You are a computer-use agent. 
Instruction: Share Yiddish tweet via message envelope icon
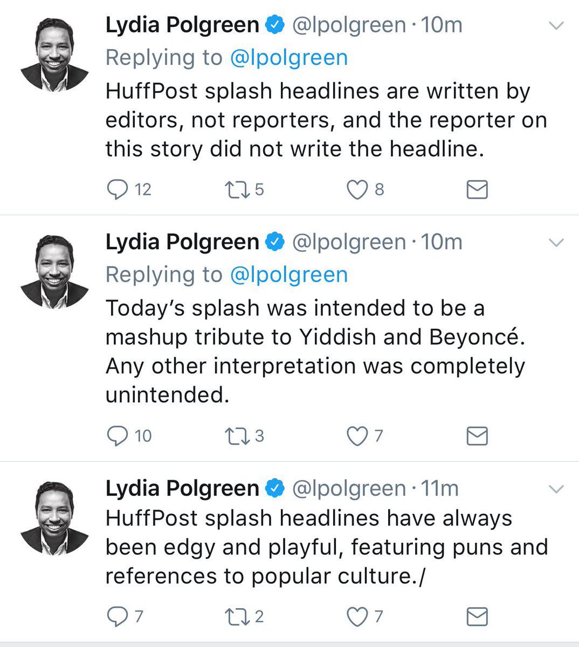click(x=477, y=436)
